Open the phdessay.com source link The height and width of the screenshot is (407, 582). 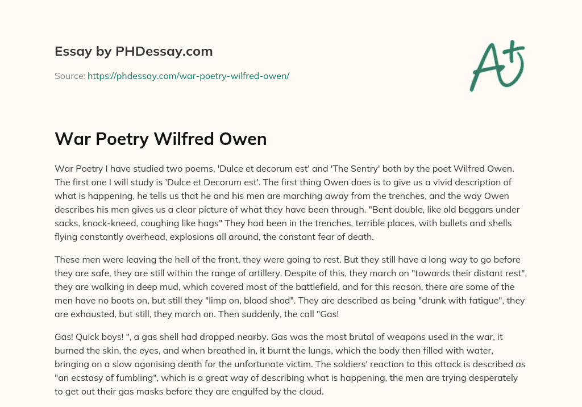click(x=188, y=76)
